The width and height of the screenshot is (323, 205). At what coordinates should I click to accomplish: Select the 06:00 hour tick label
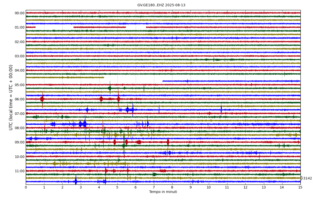click(x=20, y=99)
